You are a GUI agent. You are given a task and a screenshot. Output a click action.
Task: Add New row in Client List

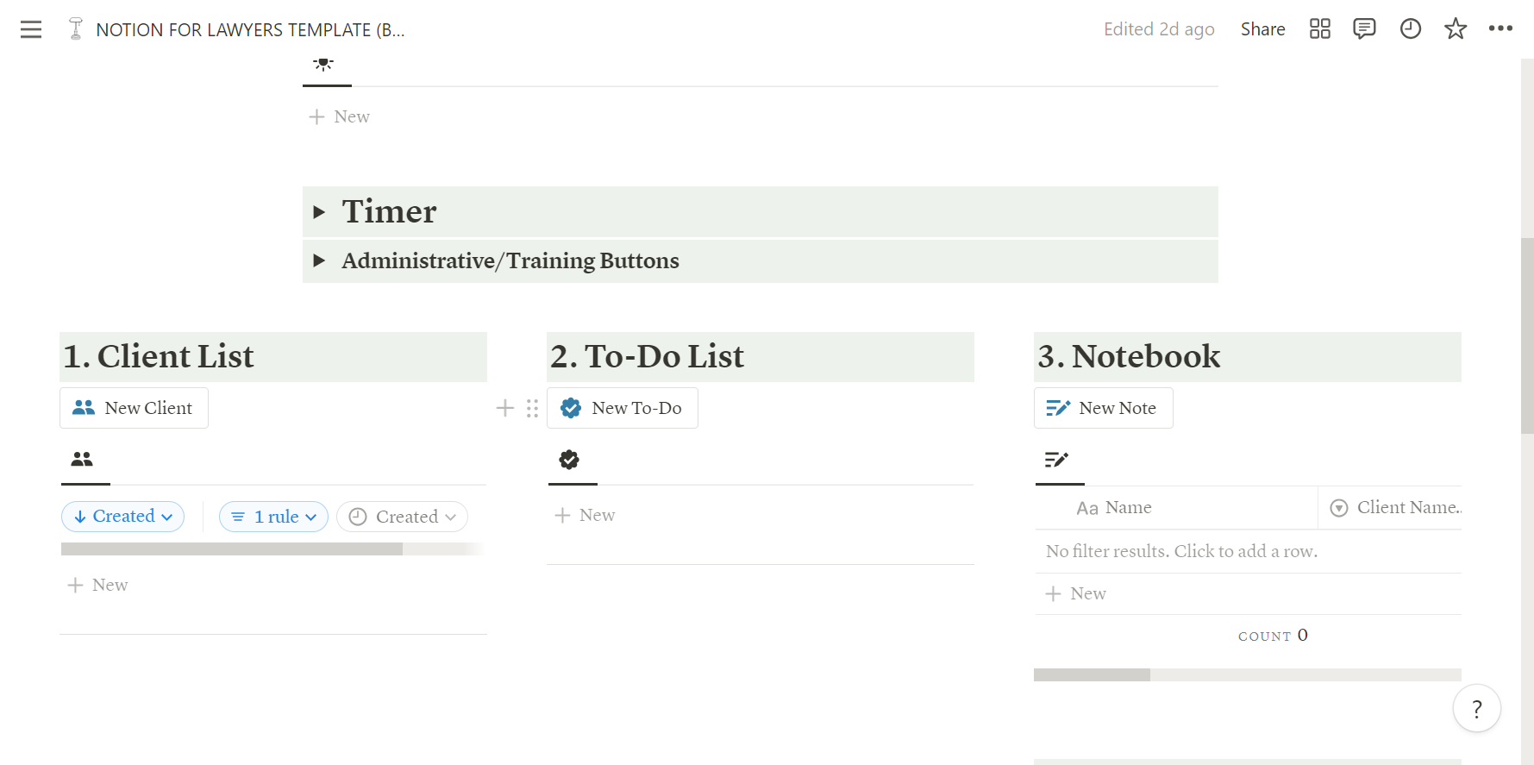pos(97,585)
